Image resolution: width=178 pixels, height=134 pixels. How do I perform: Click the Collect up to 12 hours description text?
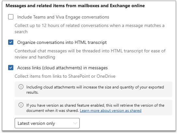[89, 29]
